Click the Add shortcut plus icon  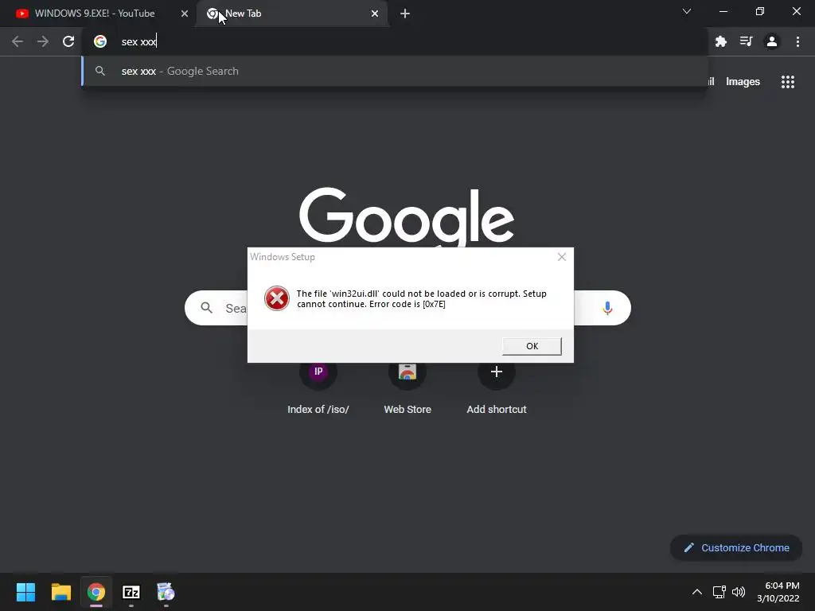[x=497, y=372]
